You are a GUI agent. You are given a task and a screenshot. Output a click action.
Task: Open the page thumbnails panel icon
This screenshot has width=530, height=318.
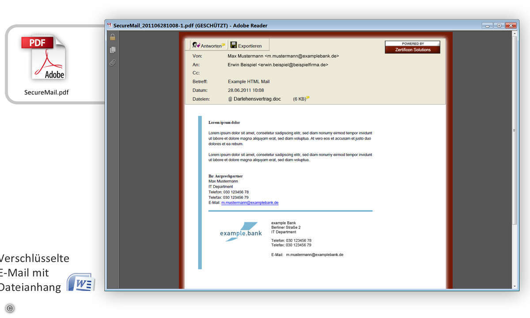[113, 50]
